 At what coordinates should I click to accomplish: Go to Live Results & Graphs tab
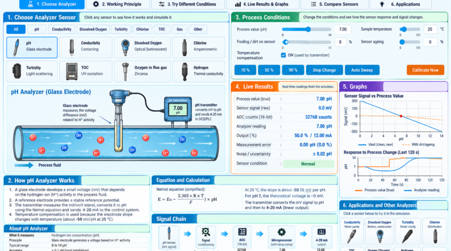pos(262,5)
